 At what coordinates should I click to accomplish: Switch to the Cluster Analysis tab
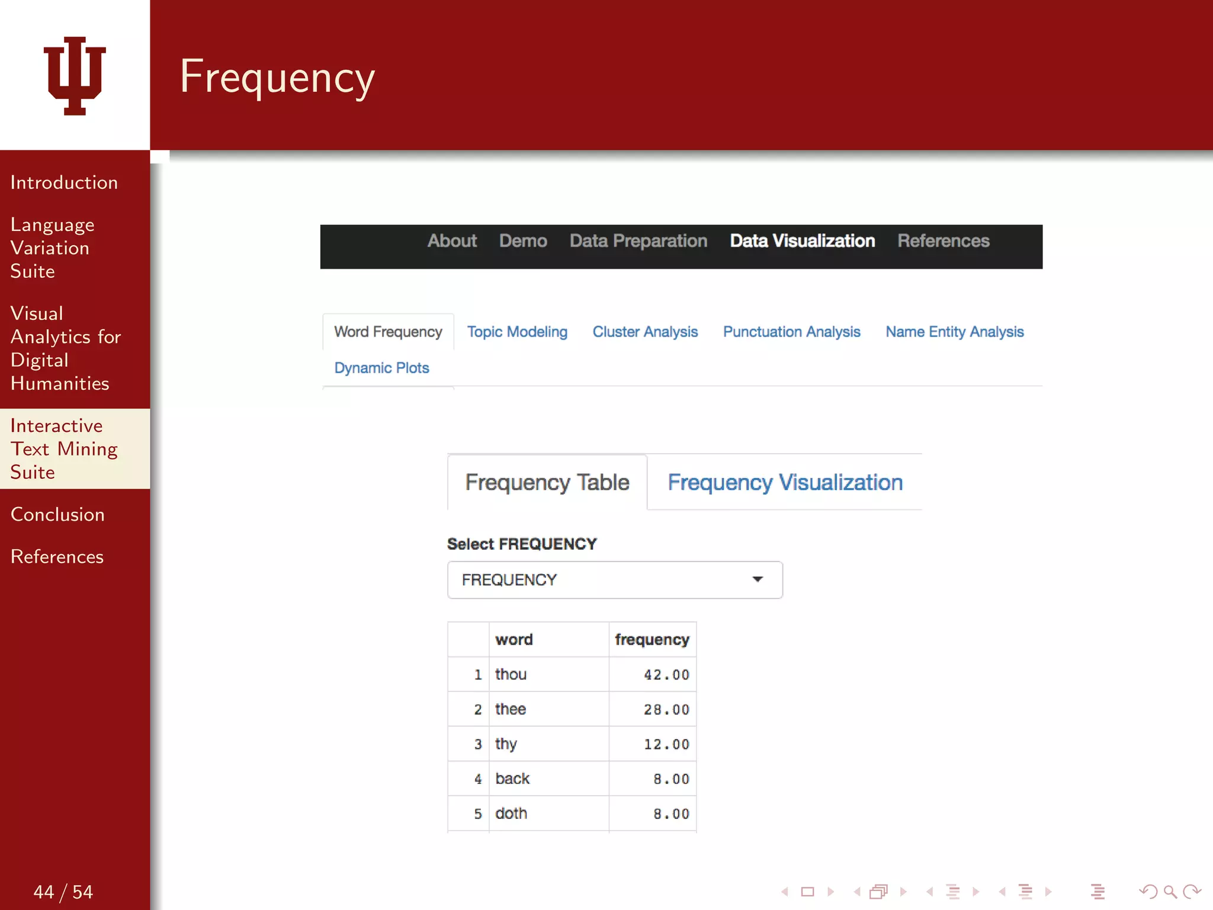point(645,332)
